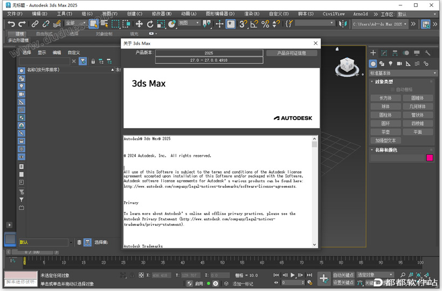442x291 pixels.
Task: Click the time slider 0 / 100 handle
Action: coord(32,252)
